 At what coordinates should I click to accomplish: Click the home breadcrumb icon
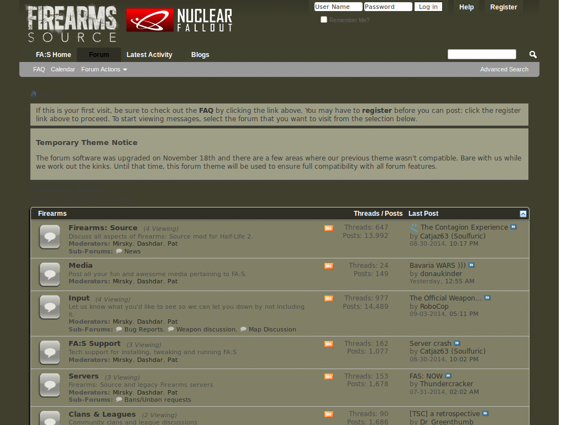coord(34,94)
